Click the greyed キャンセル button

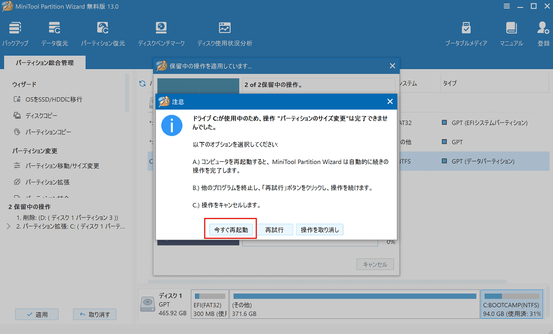point(375,264)
